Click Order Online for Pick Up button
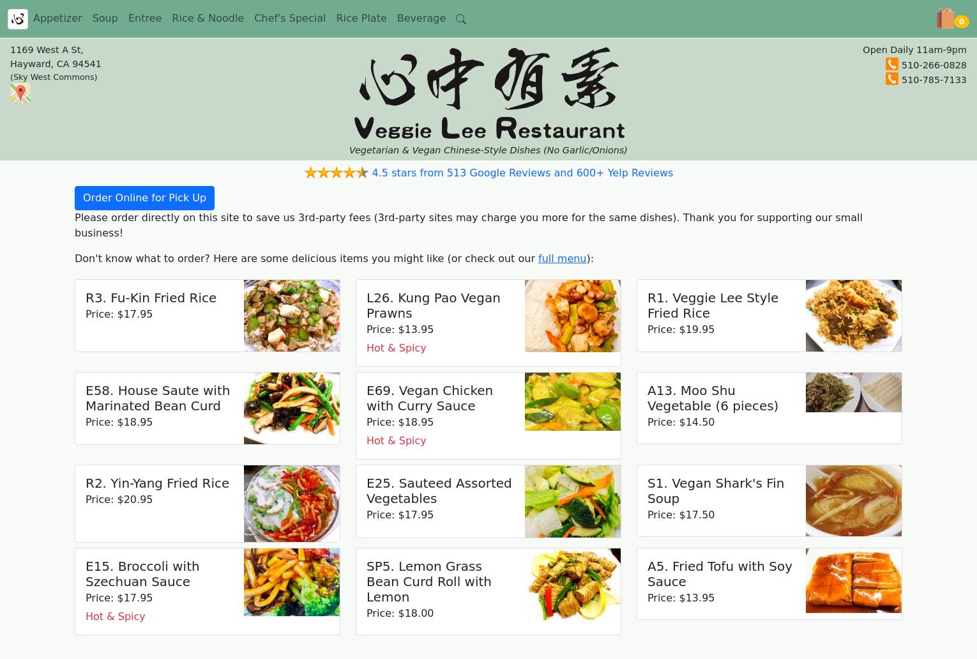The width and height of the screenshot is (977, 659). point(144,198)
